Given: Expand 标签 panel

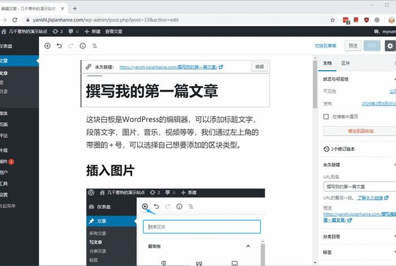Looking at the screenshot, I should [x=357, y=252].
